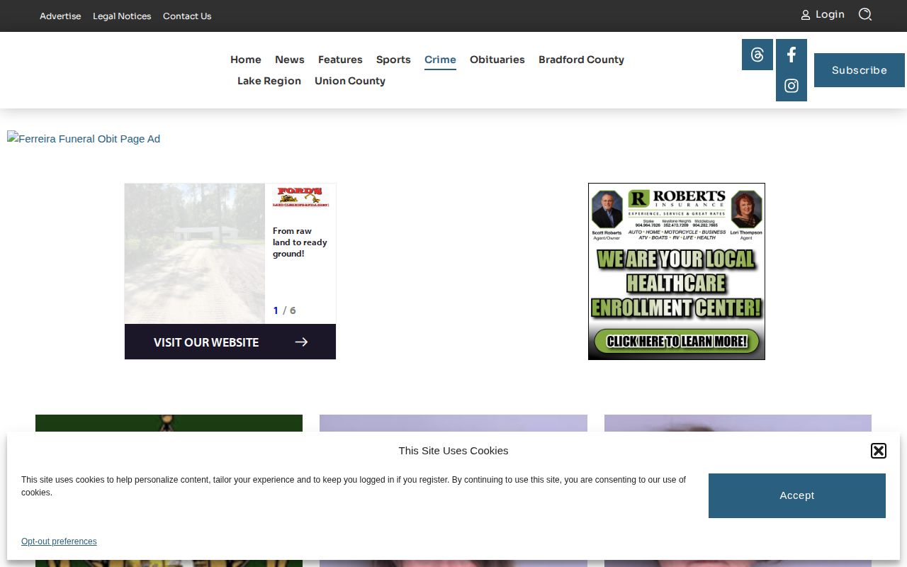This screenshot has width=907, height=567.
Task: Open the search magnifier icon
Action: pyautogui.click(x=865, y=15)
